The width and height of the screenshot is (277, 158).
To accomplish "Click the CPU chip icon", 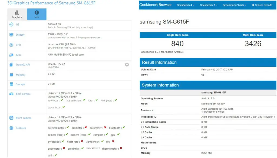I will 11,45.
